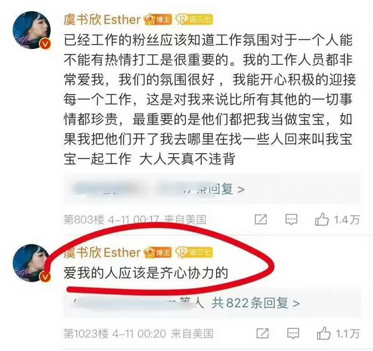Tap the verified V badge on first avatar

coord(45,44)
